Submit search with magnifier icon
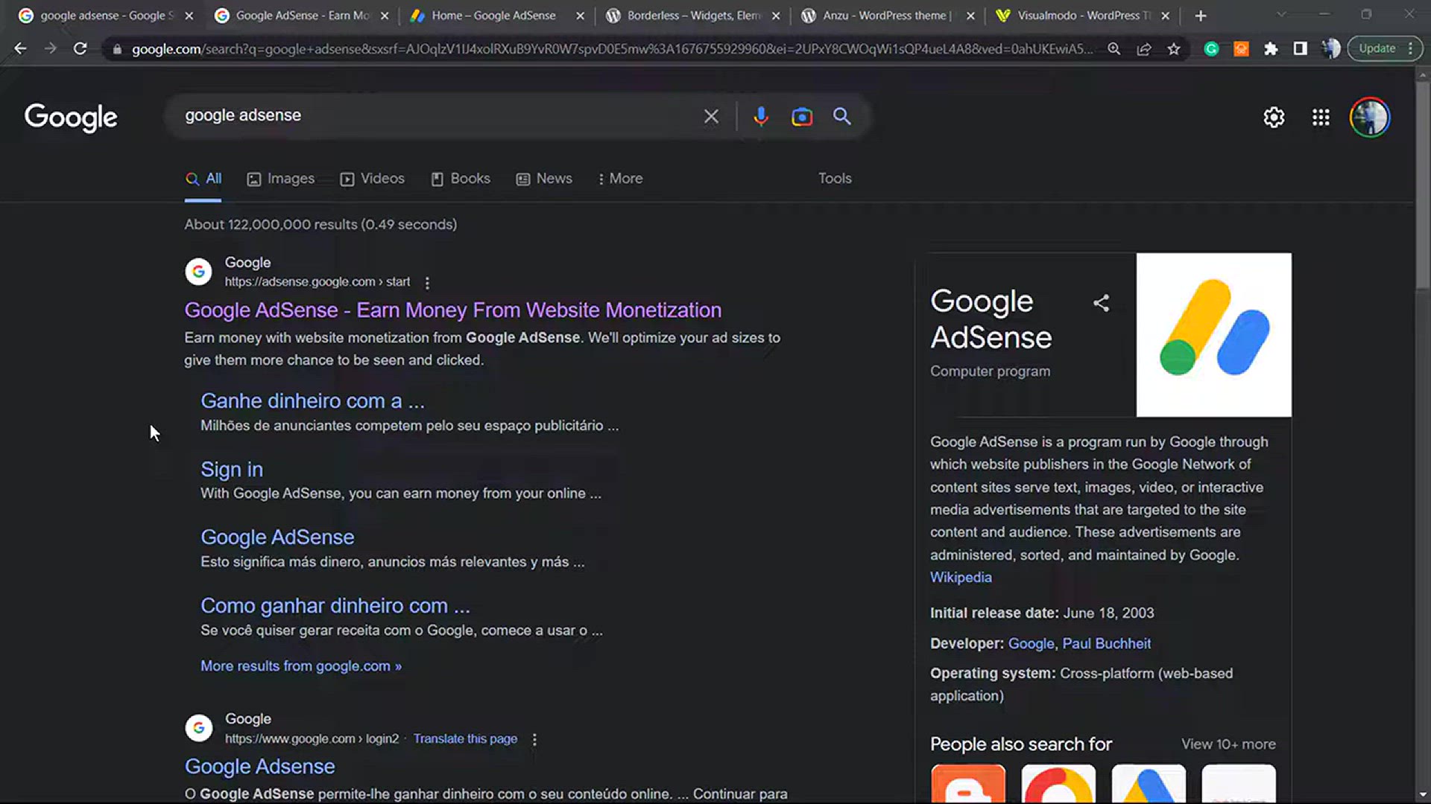The image size is (1431, 804). tap(841, 116)
